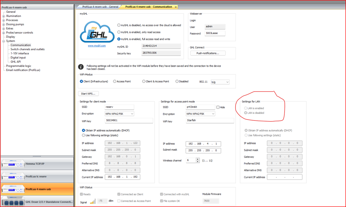The image size is (346, 207).
Task: Click the LAN Current IP address field
Action: [x=285, y=177]
